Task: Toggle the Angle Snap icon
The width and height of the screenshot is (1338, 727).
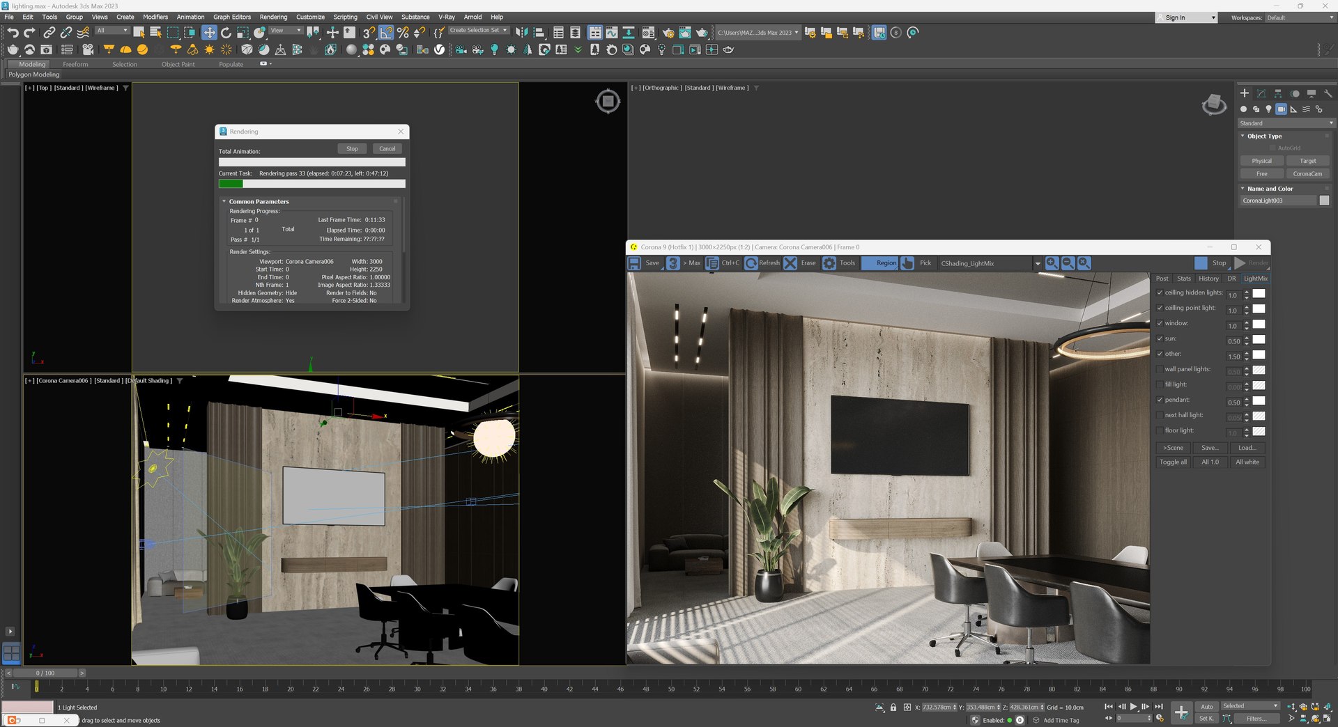Action: pos(386,33)
